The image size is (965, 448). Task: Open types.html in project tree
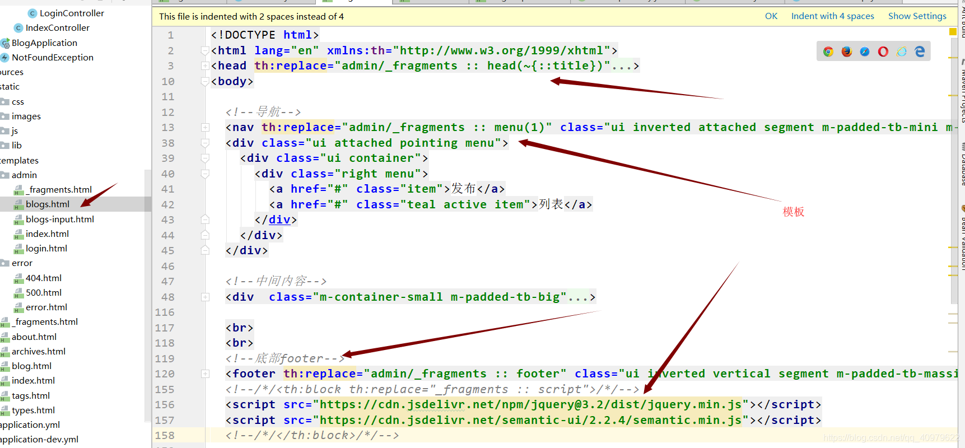point(33,410)
